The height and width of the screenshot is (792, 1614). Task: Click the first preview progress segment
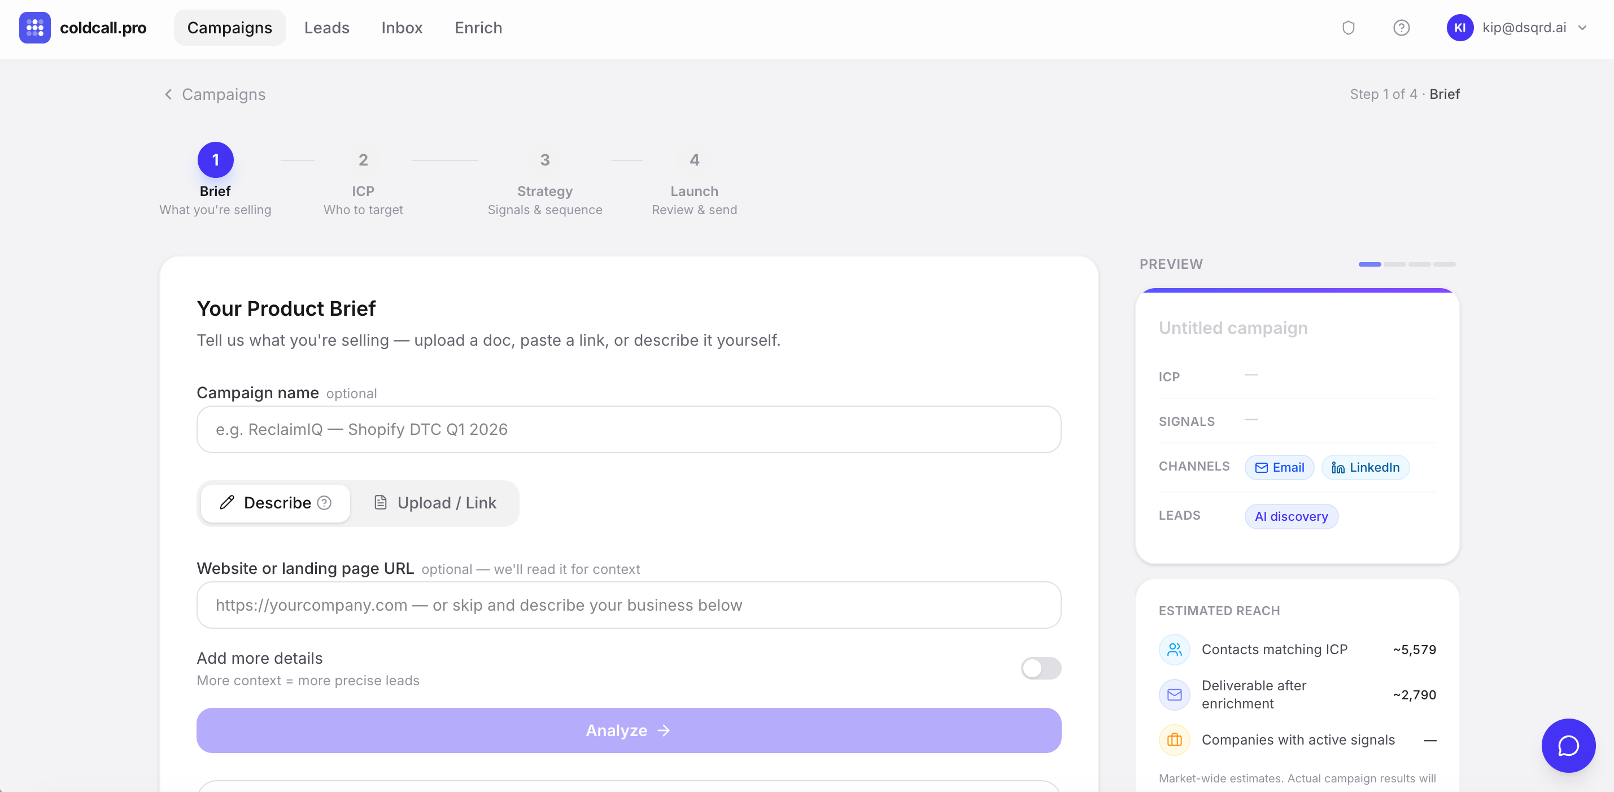click(x=1369, y=264)
